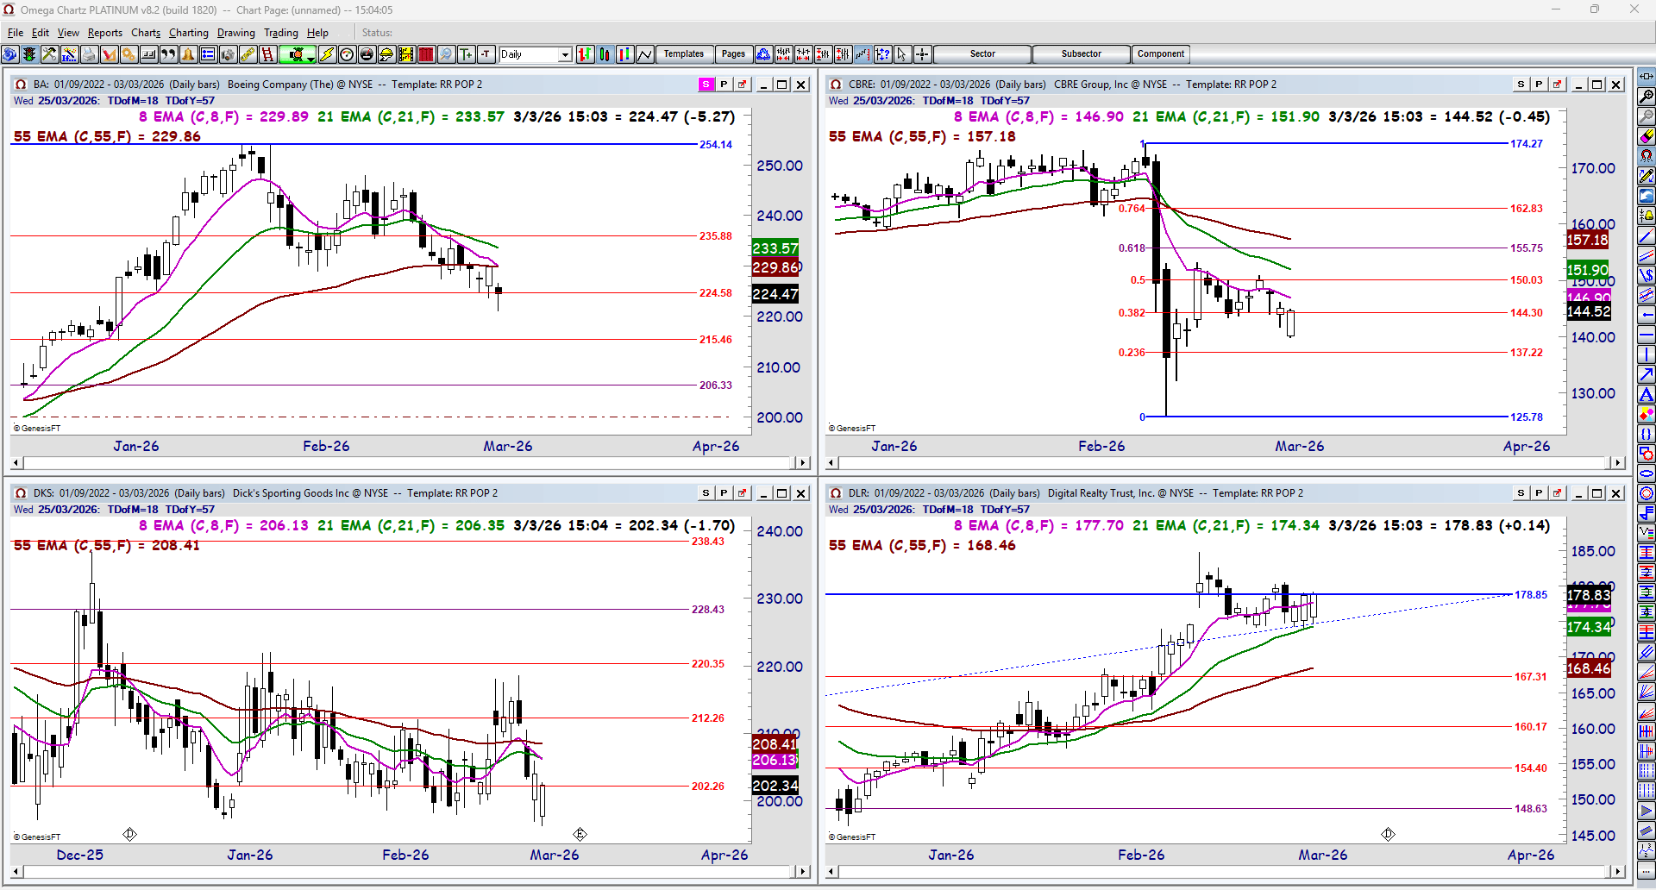Click the BA chart horizontal scrollbar track

pos(411,463)
